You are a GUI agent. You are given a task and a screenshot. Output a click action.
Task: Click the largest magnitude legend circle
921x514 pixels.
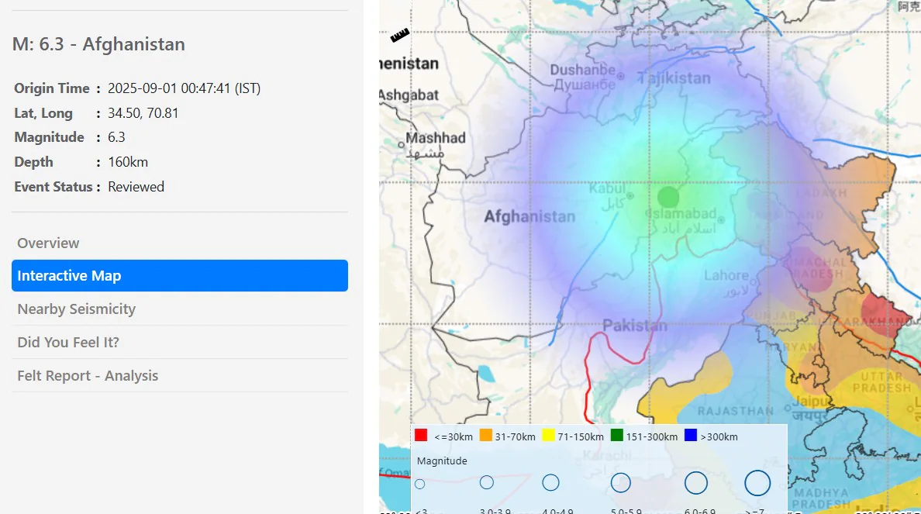pyautogui.click(x=757, y=483)
